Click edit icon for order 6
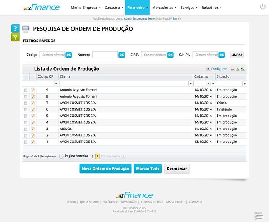This screenshot has height=222, width=269. pos(33,109)
